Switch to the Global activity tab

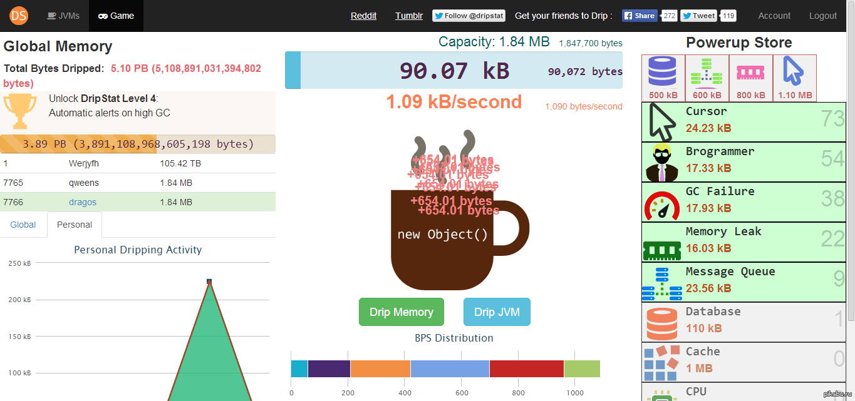[x=23, y=225]
